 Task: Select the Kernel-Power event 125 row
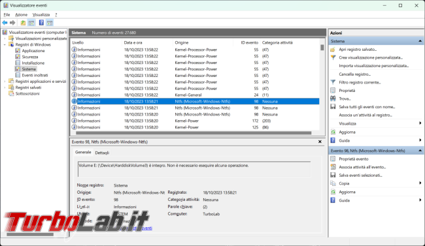pos(195,127)
